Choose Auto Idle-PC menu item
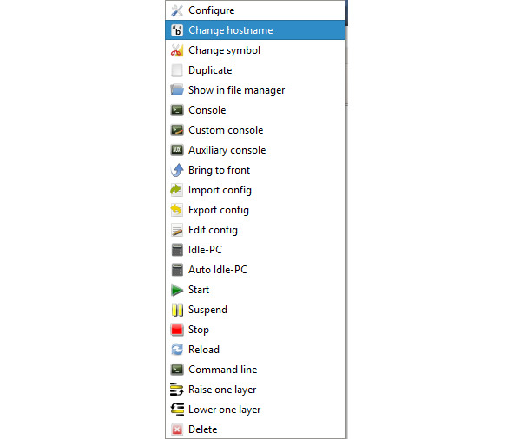 (x=255, y=270)
